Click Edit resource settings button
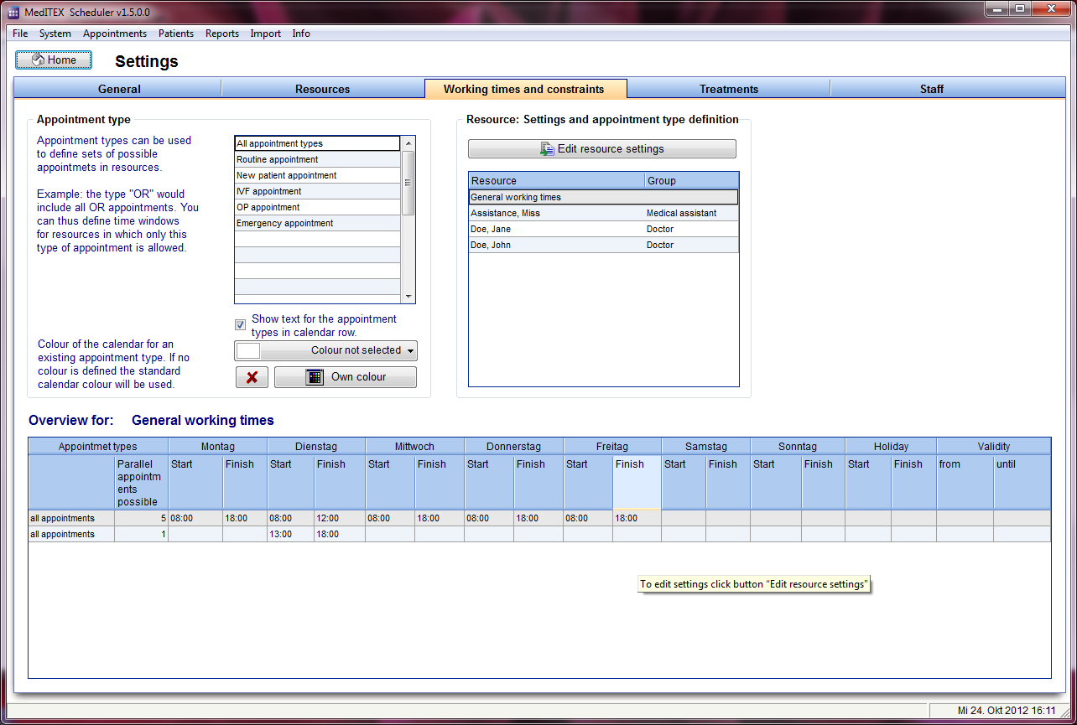The height and width of the screenshot is (725, 1077). point(602,148)
